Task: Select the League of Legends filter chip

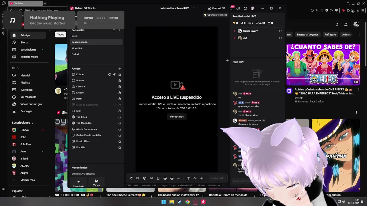Action: [x=308, y=35]
